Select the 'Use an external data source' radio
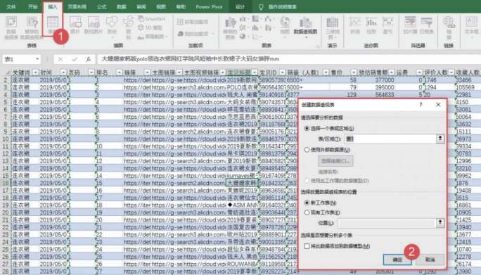This screenshot has height=275, width=481. (x=307, y=150)
